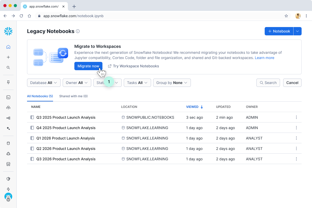This screenshot has width=312, height=208.
Task: Click the browser home icon
Action: pos(29,16)
